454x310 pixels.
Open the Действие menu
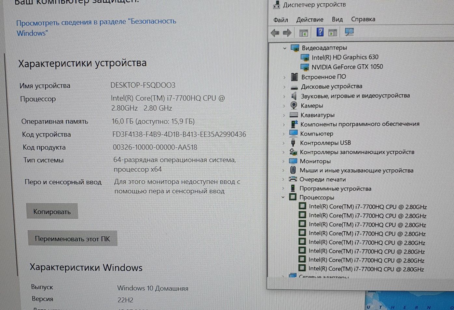click(x=310, y=19)
